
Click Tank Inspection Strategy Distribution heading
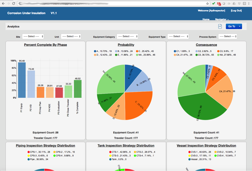126,146
